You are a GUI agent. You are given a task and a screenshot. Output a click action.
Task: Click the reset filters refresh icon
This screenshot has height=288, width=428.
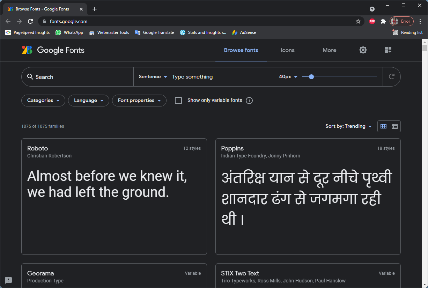click(x=392, y=76)
